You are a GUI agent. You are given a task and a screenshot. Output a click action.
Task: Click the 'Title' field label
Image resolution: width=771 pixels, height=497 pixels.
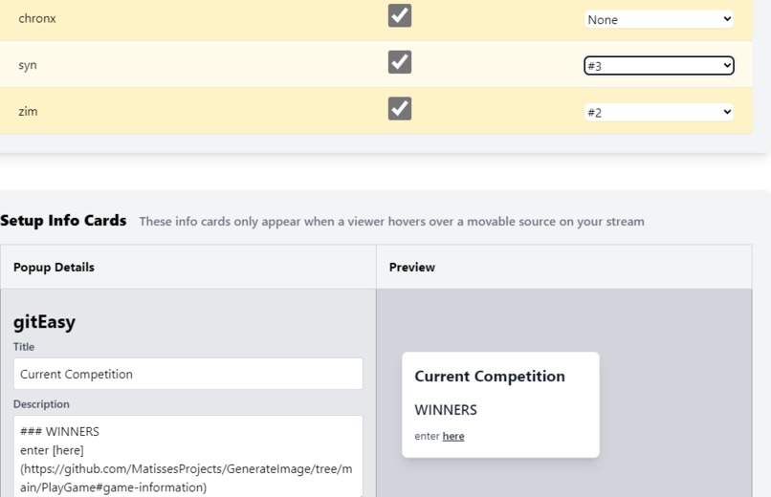[24, 347]
